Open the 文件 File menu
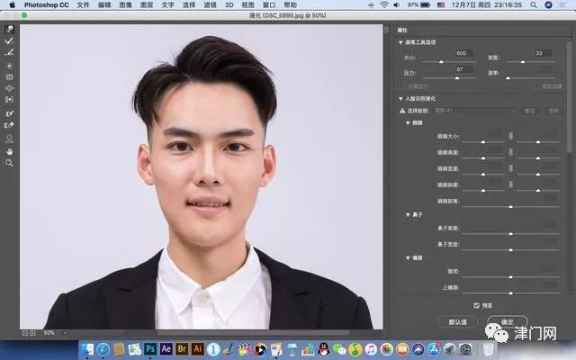576x360 pixels. point(83,4)
